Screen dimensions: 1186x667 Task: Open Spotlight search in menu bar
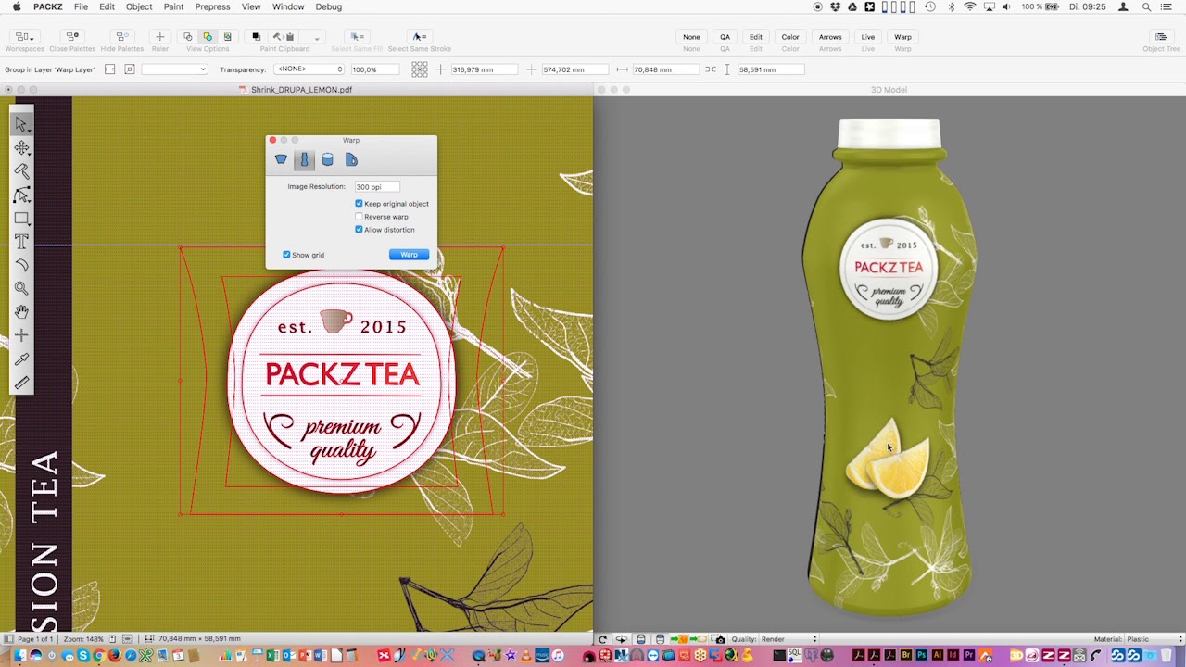pos(1146,6)
